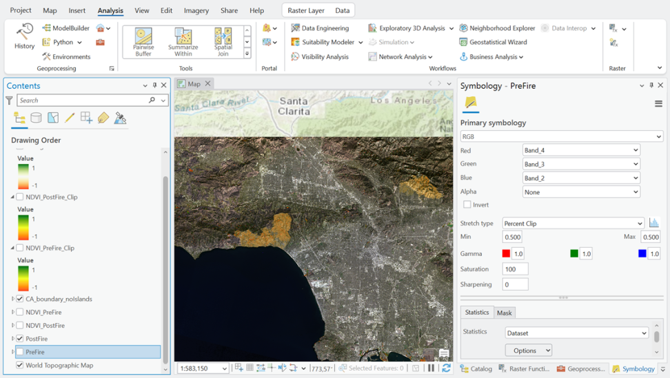This screenshot has width=670, height=378.
Task: Open the Alpha band dropdown
Action: tap(581, 192)
